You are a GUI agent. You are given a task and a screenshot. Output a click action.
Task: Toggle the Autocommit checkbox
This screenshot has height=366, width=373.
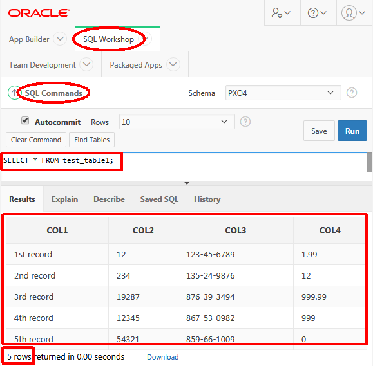(25, 120)
